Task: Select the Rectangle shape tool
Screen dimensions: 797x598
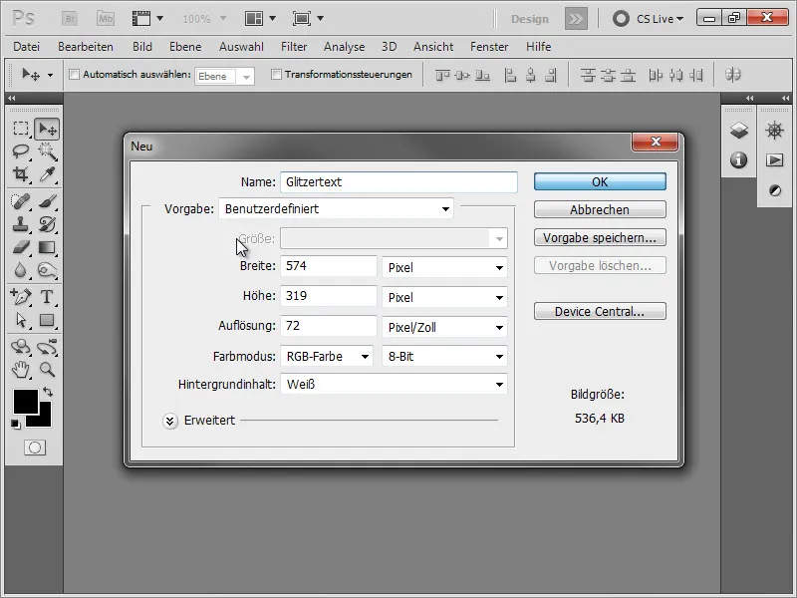Action: click(x=47, y=320)
